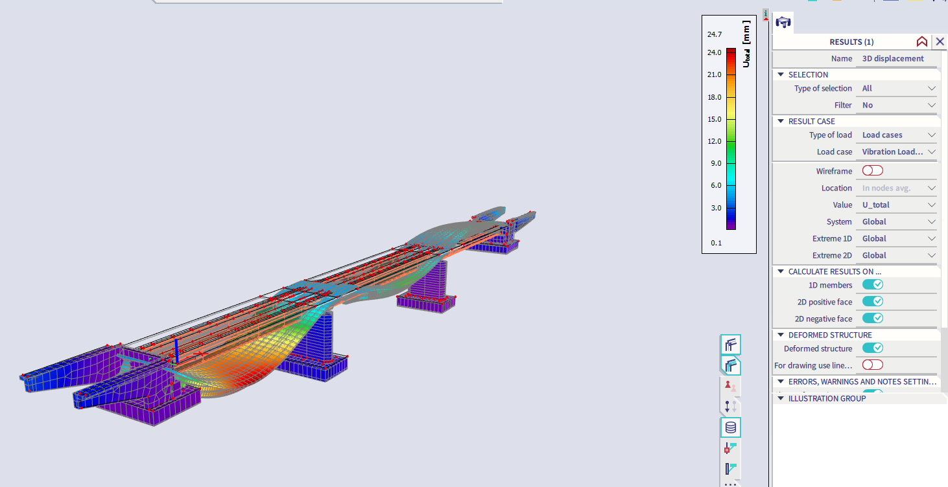Click the red node with arrow icon
The height and width of the screenshot is (487, 948).
point(731,447)
